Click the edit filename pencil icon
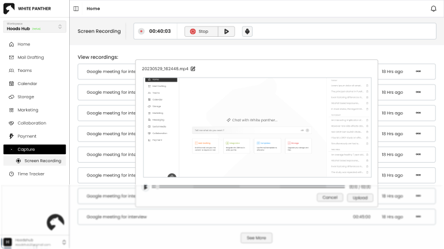Screen dimensions: 444x249 (193, 69)
